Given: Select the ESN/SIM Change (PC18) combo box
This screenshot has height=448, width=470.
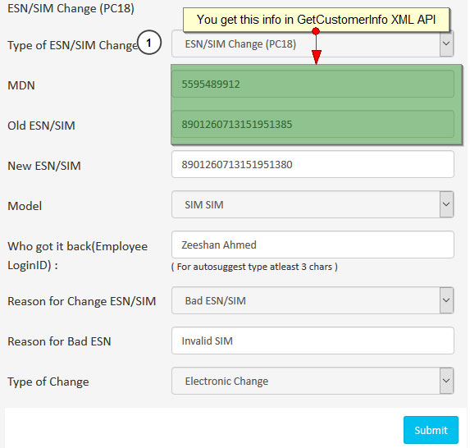Looking at the screenshot, I should (x=313, y=43).
